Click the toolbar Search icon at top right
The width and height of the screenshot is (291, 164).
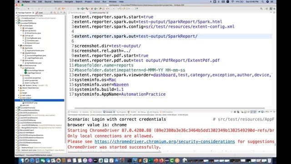(261, 9)
